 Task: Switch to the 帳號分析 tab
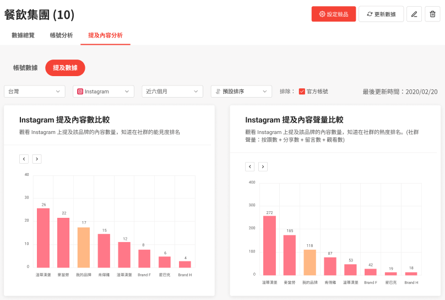(61, 35)
